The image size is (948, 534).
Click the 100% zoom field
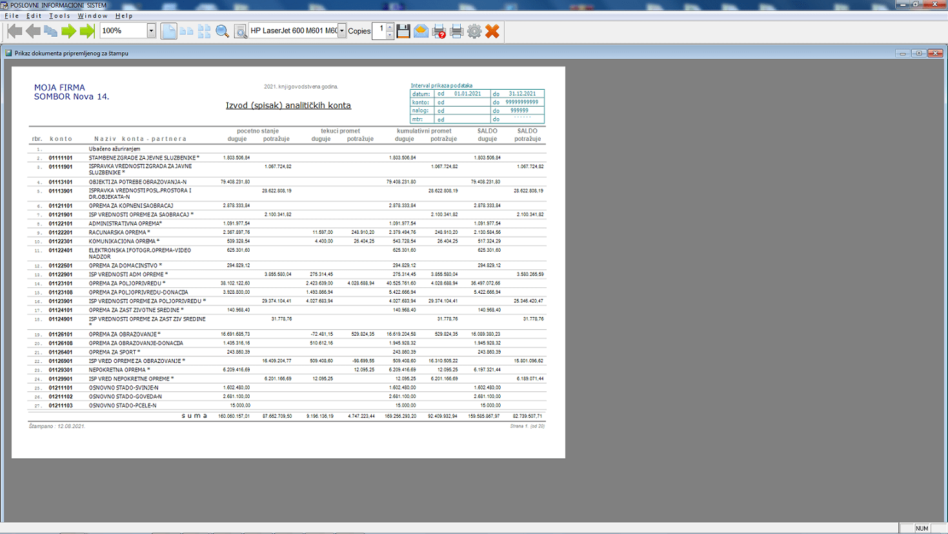coord(123,31)
